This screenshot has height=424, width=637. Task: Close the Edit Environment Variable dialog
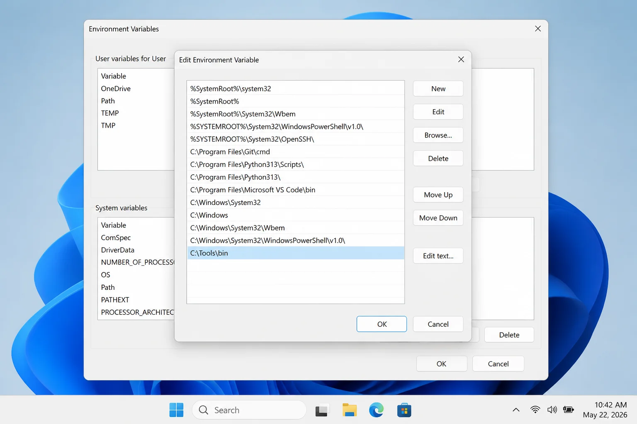(x=461, y=60)
